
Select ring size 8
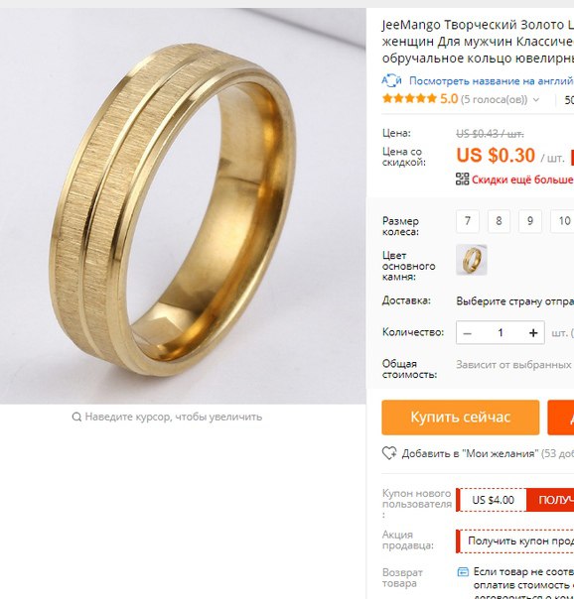coord(499,221)
